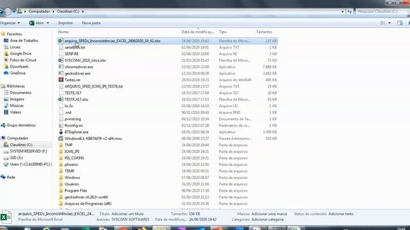Click the large Excel icon in details pane
Viewport: 410px width, 230px height.
tap(6, 217)
